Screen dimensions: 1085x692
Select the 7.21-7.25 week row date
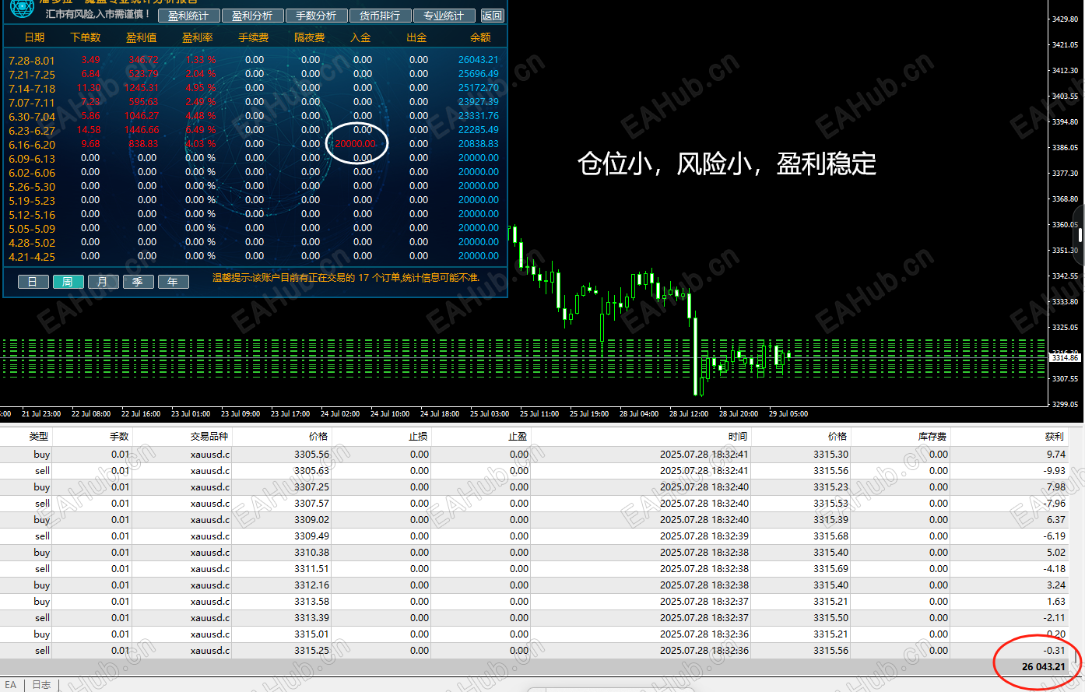[32, 75]
